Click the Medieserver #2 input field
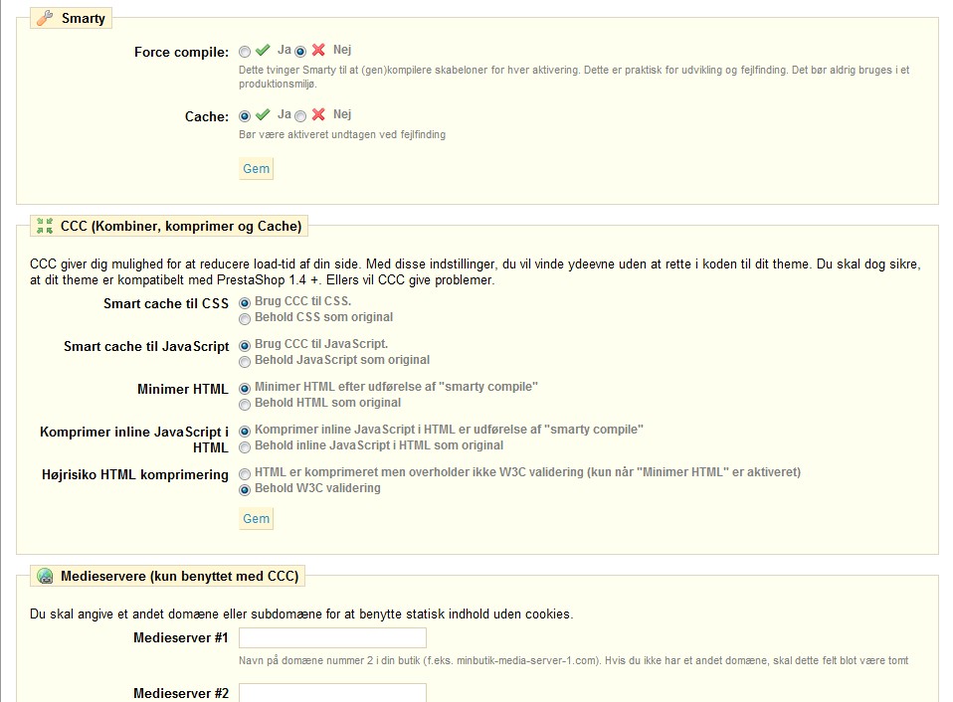953x702 pixels. (x=332, y=693)
